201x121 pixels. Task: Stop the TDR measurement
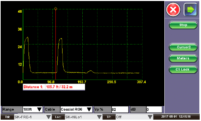(x=183, y=25)
